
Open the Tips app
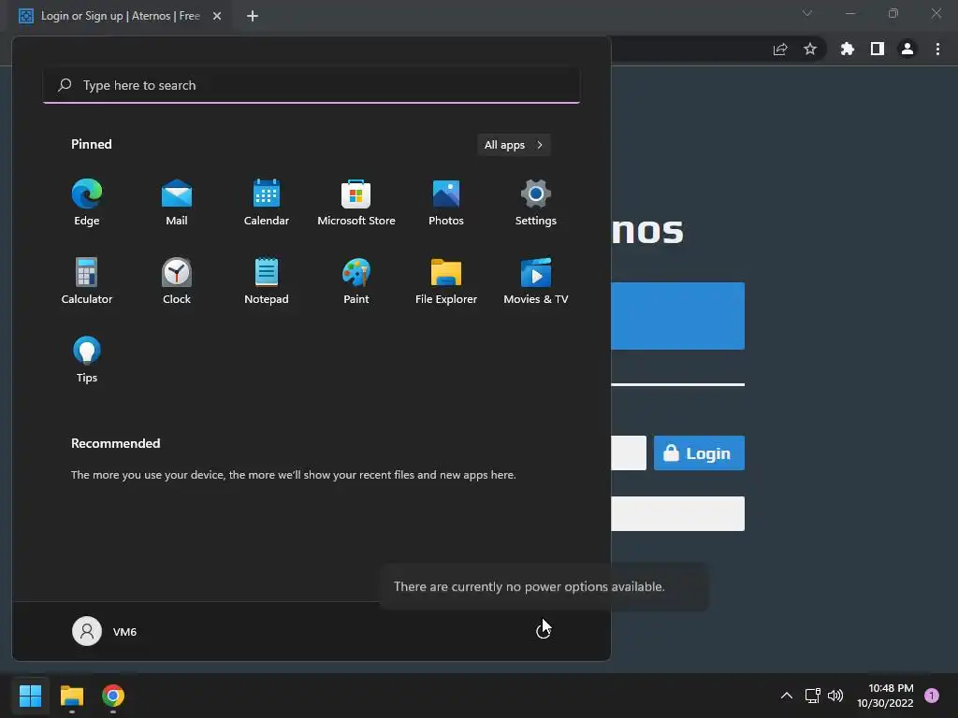(x=87, y=360)
